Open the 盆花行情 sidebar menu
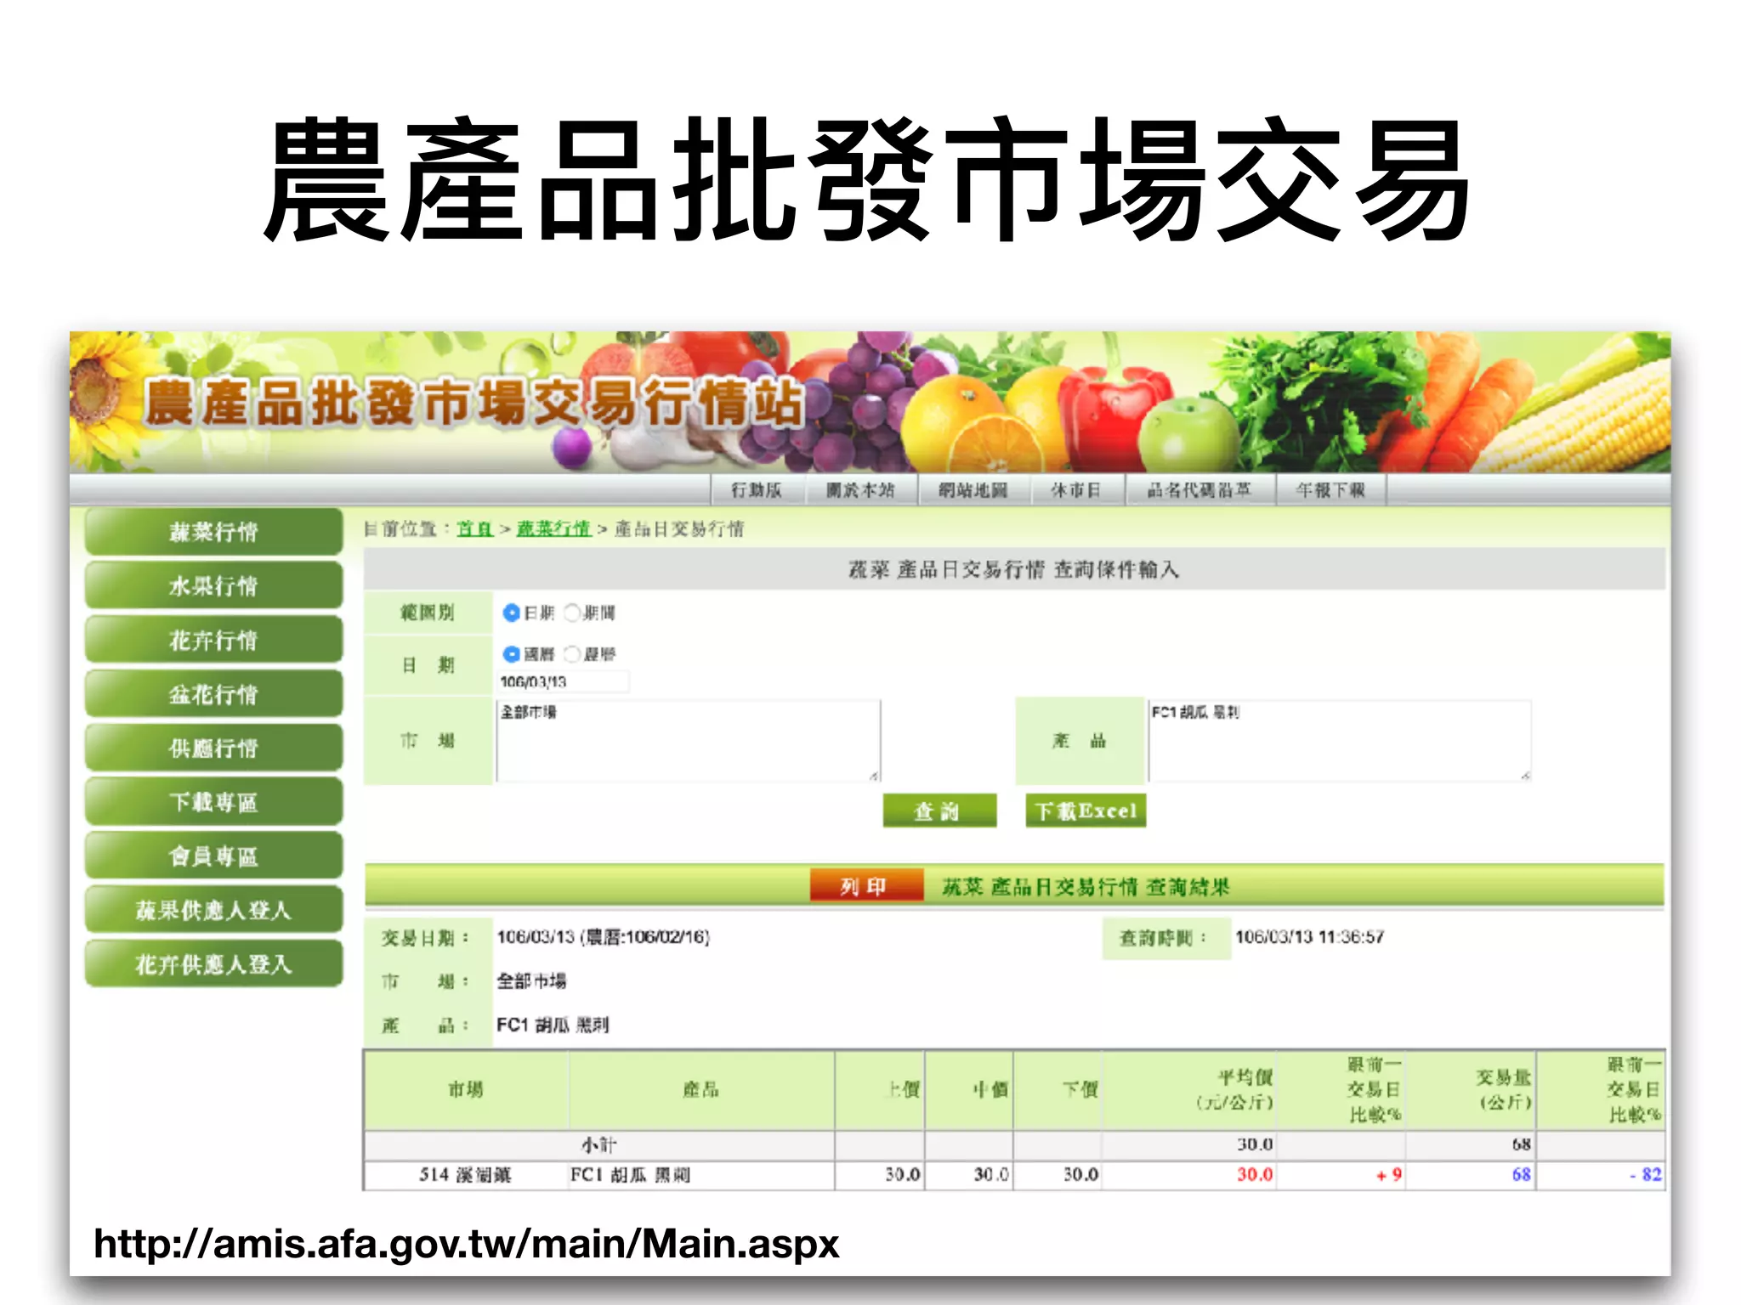This screenshot has height=1305, width=1741. coord(213,694)
